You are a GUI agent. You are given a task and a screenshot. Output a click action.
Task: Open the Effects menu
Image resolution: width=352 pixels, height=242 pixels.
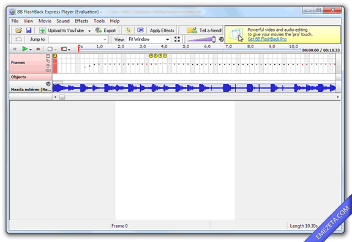click(81, 21)
